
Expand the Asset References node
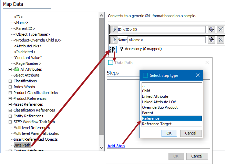pos(10,104)
